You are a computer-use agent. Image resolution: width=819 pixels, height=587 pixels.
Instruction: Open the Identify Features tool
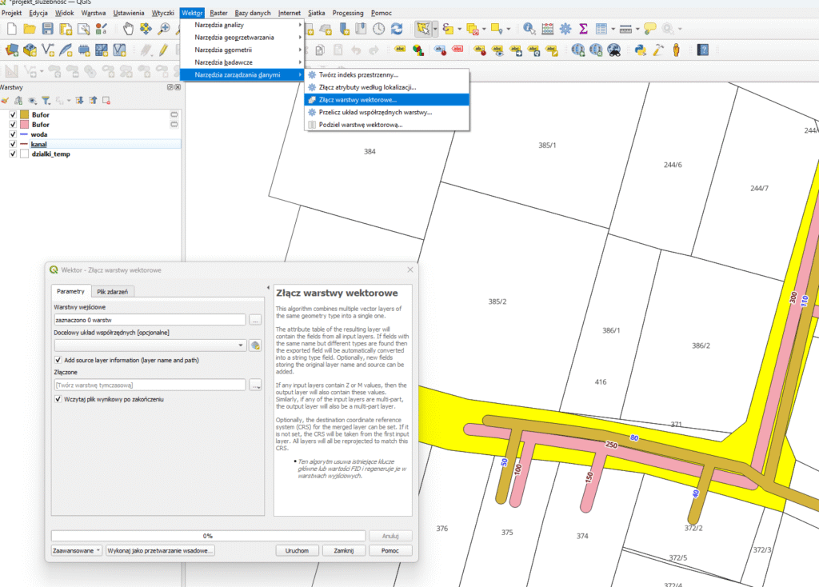[x=529, y=29]
